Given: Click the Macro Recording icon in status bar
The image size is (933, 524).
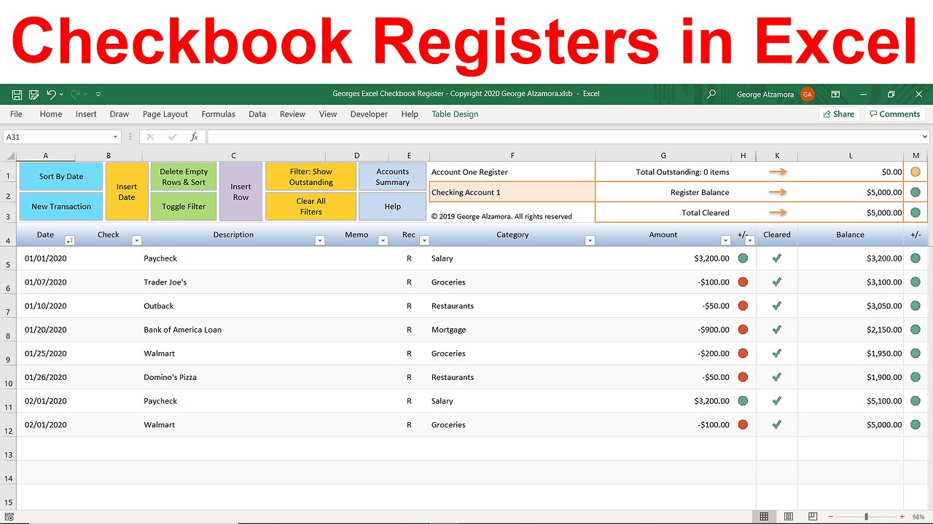Looking at the screenshot, I should [x=9, y=517].
